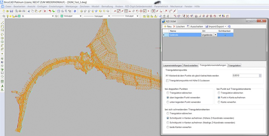Click the Save file icon in toolbar
The image size is (269, 136).
point(11,11)
